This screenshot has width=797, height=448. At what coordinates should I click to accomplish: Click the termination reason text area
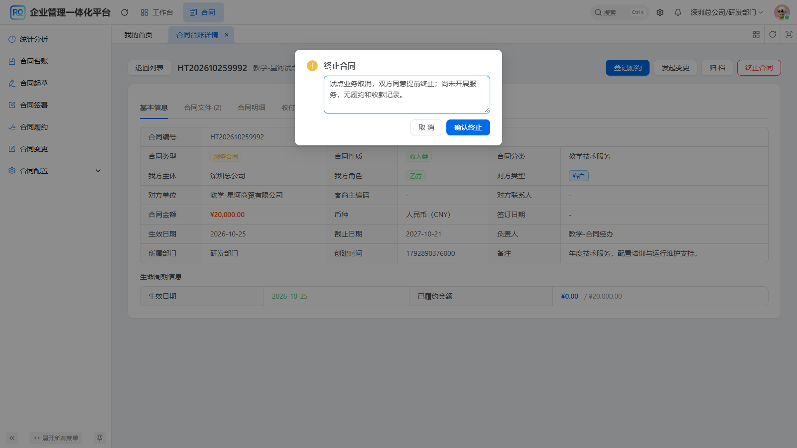(x=407, y=95)
